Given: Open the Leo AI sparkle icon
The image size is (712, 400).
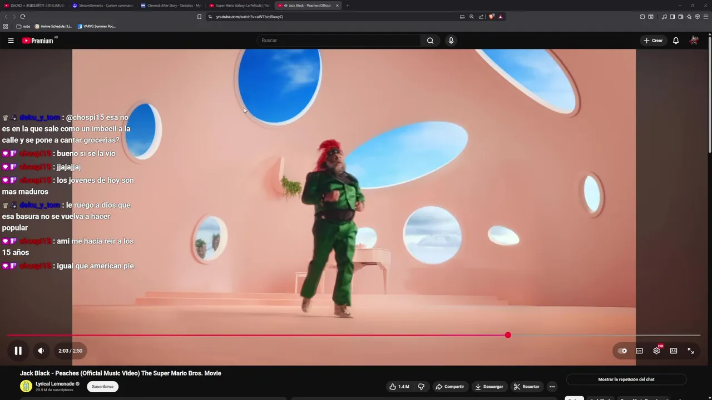Looking at the screenshot, I should pyautogui.click(x=689, y=17).
